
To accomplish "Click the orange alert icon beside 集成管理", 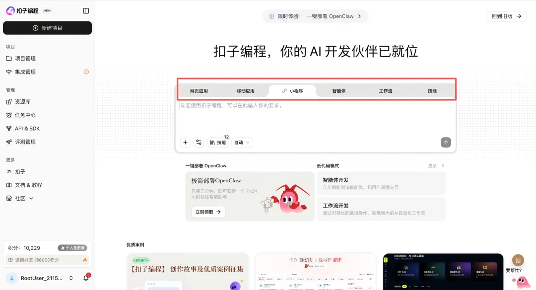I will (86, 72).
